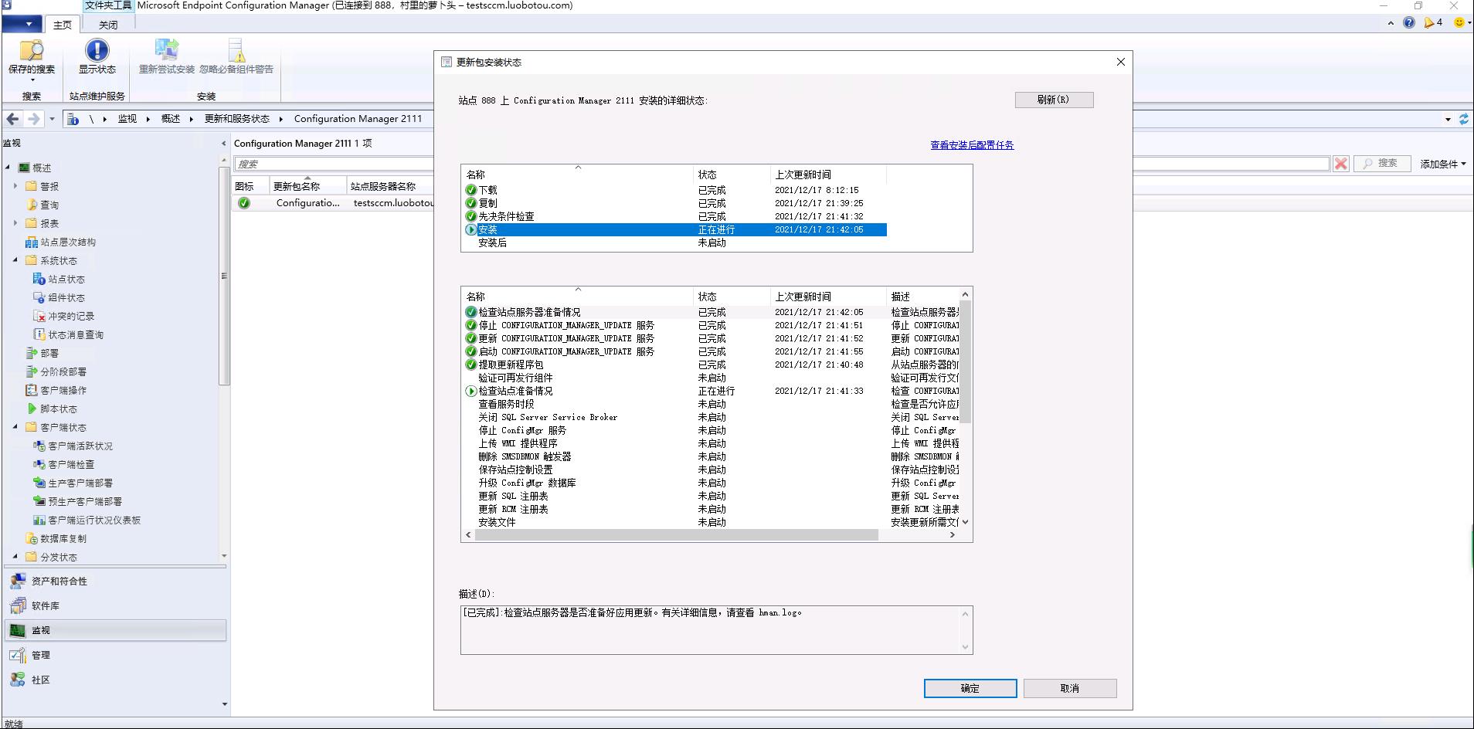Expand the 报表 tree node

[x=15, y=223]
